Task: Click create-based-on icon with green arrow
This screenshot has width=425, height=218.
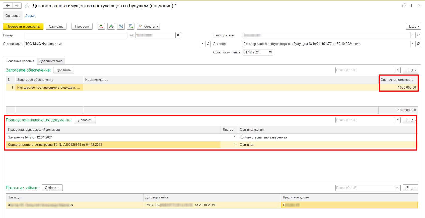Action: [x=131, y=26]
